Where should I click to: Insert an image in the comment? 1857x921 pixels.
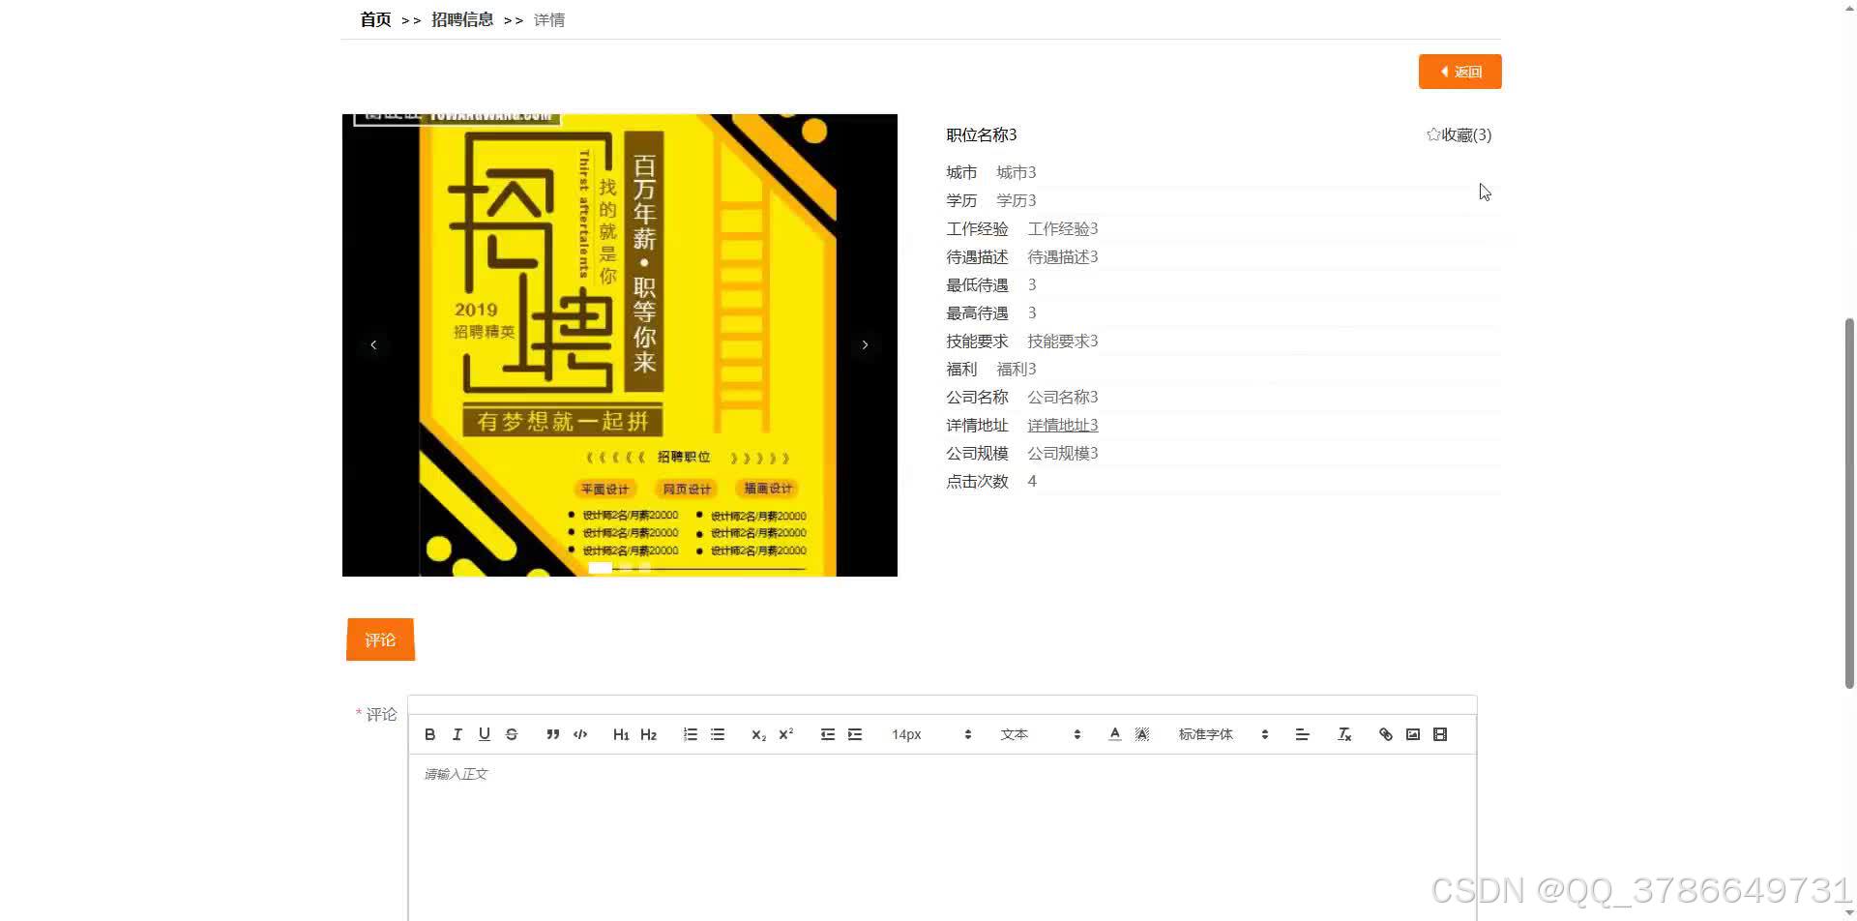(x=1413, y=734)
